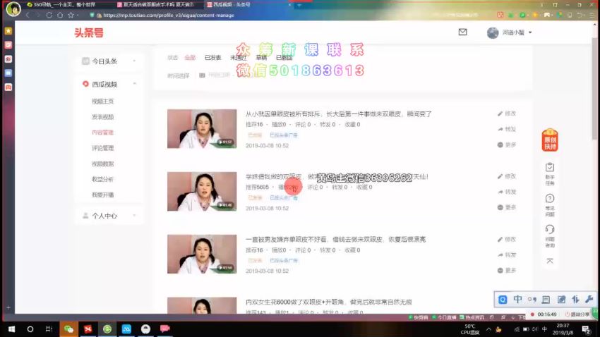Screen dimensions: 600x337
Task: Bookmark this page with star icon
Action: 71,16
